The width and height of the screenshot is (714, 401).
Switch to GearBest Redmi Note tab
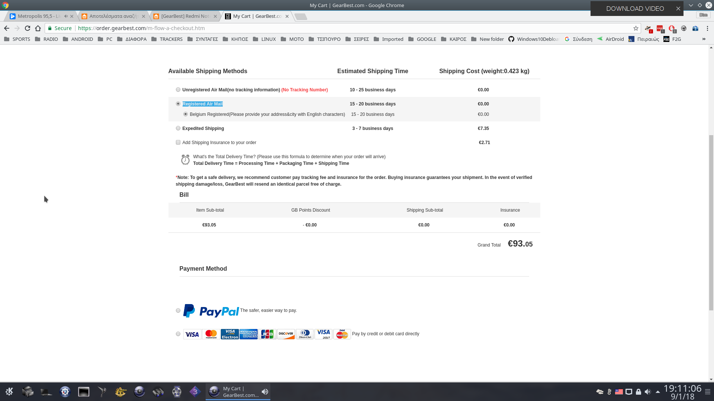tap(184, 16)
